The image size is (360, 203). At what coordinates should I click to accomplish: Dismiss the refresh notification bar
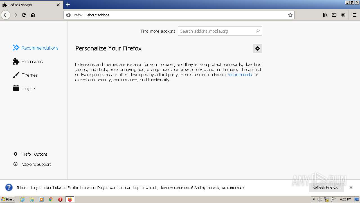coord(351,187)
